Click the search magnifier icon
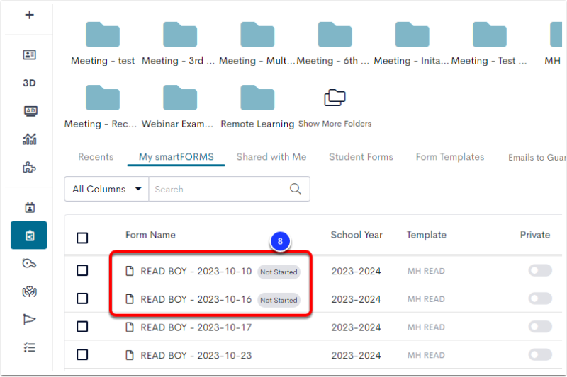567x377 pixels. point(296,189)
